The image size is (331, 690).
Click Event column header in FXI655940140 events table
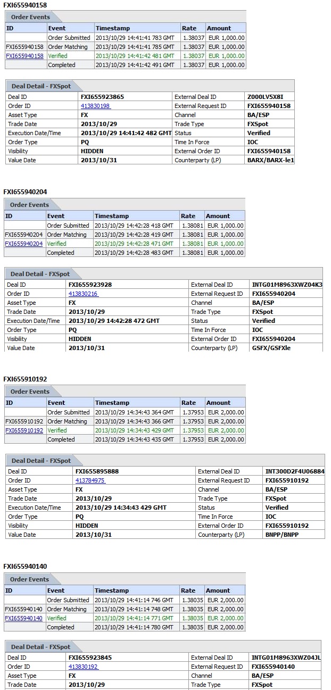[55, 591]
